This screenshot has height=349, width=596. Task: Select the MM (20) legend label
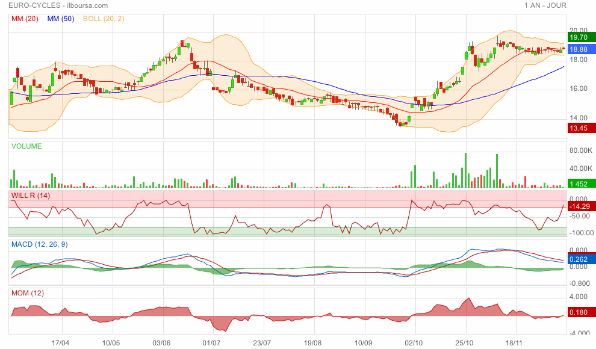pos(25,19)
